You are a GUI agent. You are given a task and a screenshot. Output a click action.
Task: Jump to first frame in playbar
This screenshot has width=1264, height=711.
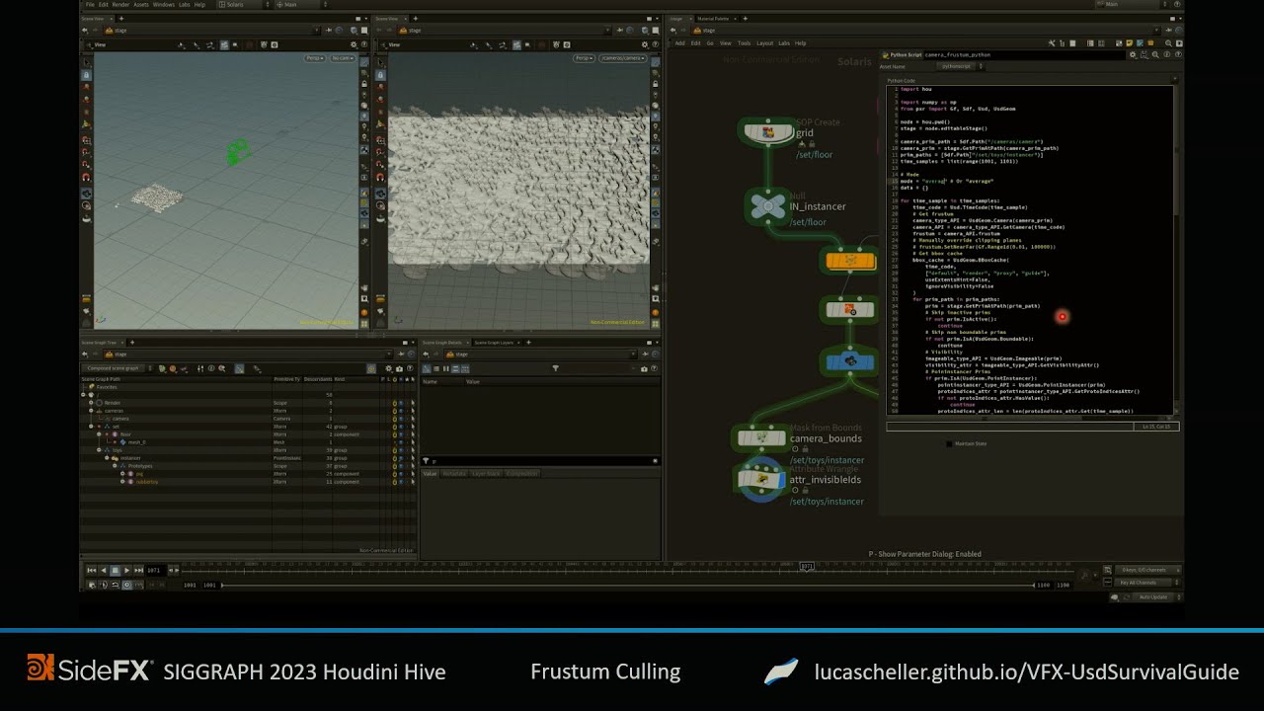[x=92, y=570]
